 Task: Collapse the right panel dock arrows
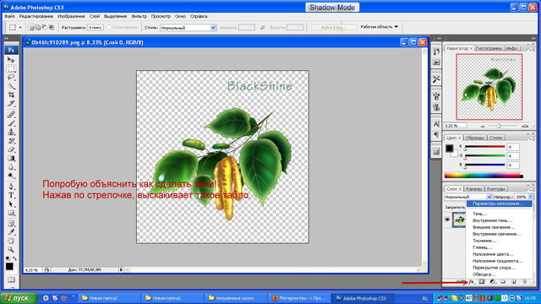533,38
